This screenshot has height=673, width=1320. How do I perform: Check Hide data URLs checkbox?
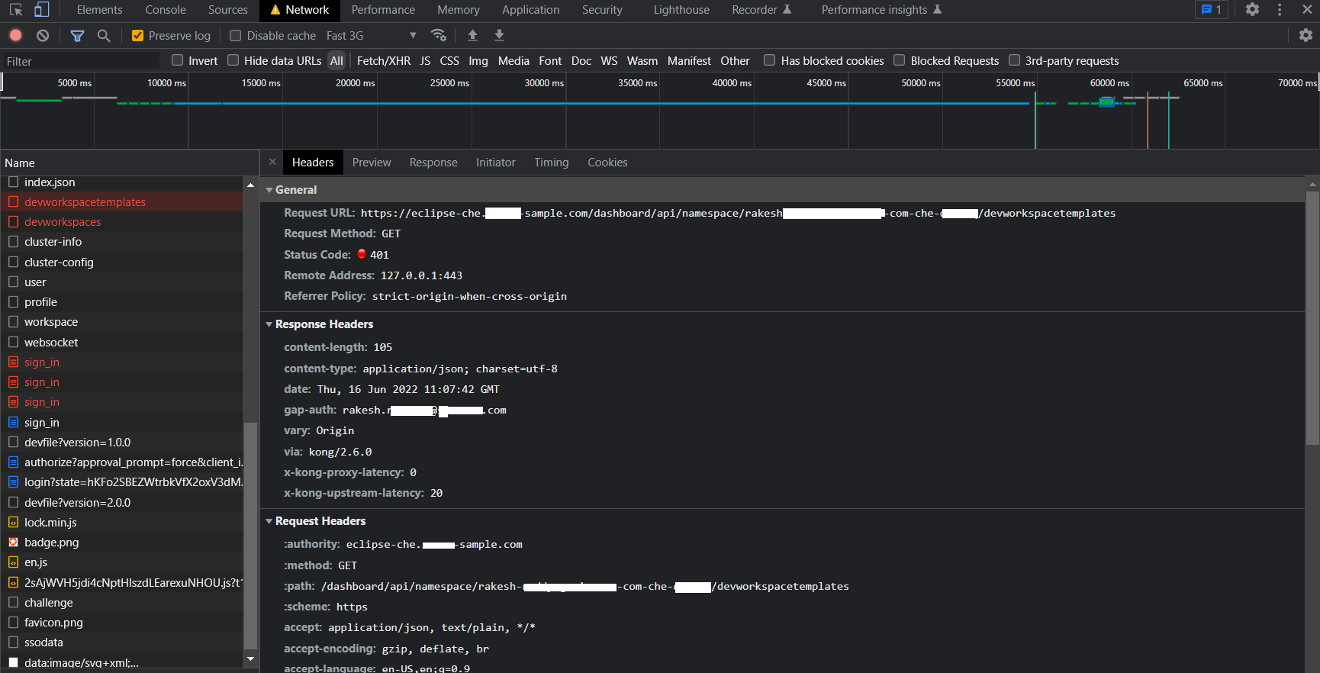233,60
